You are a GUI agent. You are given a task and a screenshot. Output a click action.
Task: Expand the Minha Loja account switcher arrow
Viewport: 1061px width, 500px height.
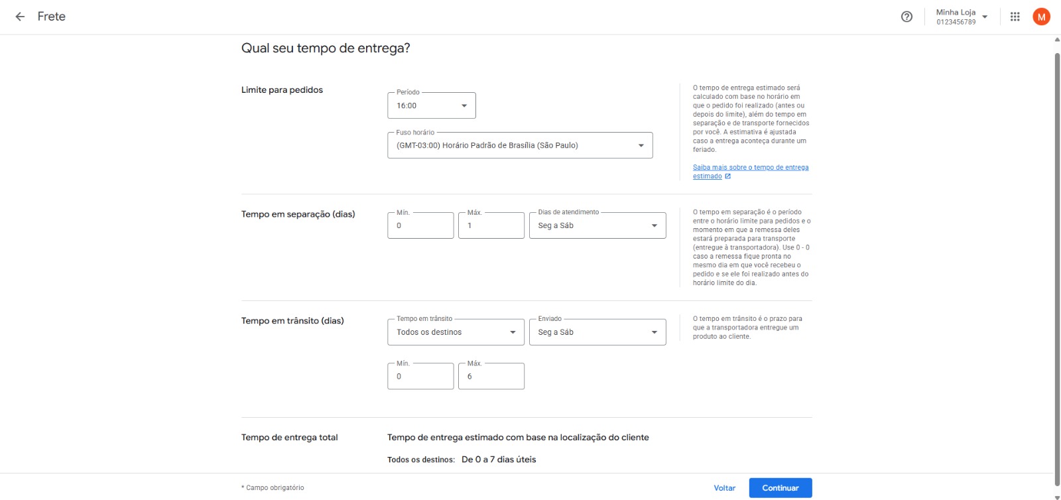coord(985,17)
